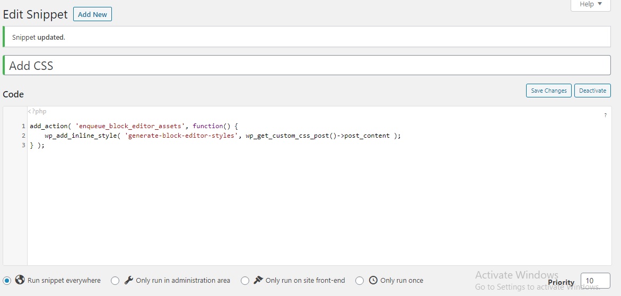The height and width of the screenshot is (296, 621).
Task: Click the closing '} );' code line
Action: 37,145
